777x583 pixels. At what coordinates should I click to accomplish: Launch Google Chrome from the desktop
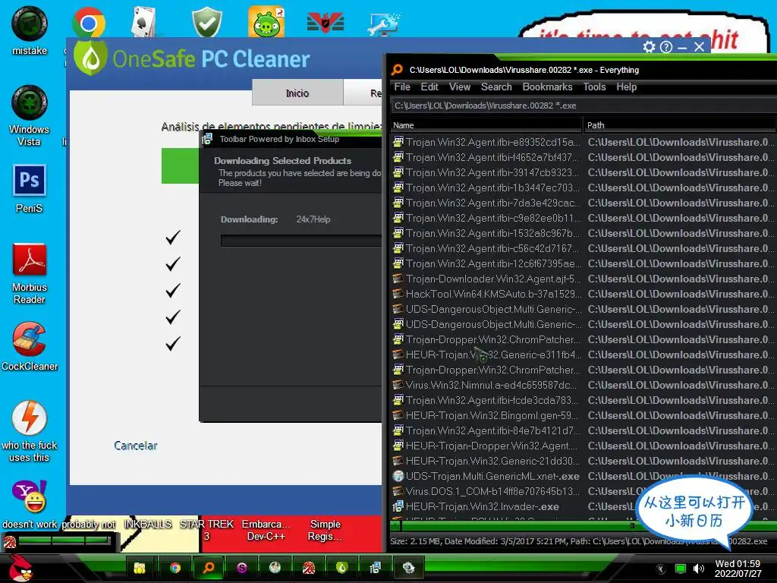tap(88, 23)
